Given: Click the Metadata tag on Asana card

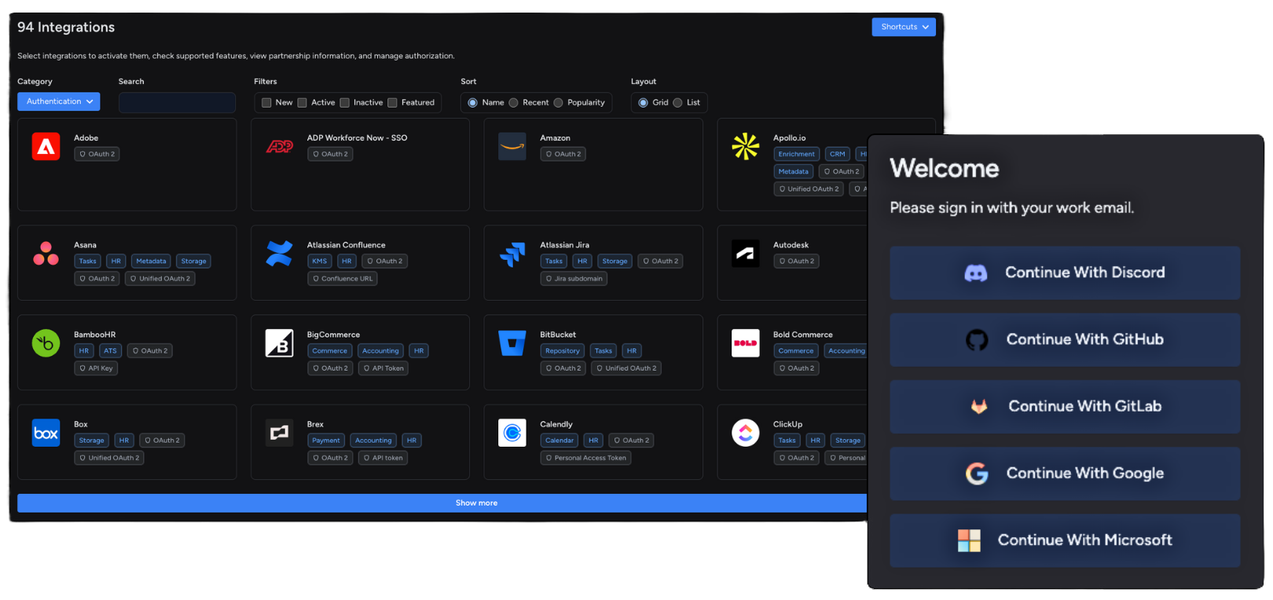Looking at the screenshot, I should pyautogui.click(x=151, y=262).
